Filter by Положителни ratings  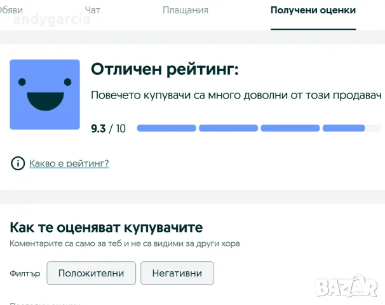pos(91,273)
